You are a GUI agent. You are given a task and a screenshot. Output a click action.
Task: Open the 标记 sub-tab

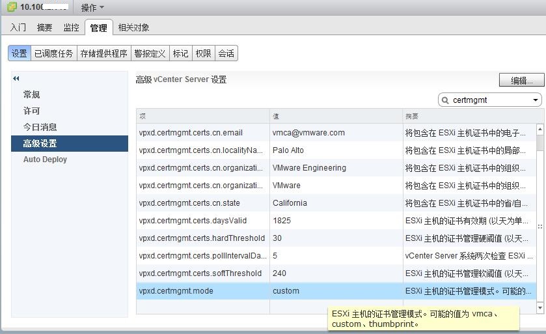point(180,53)
